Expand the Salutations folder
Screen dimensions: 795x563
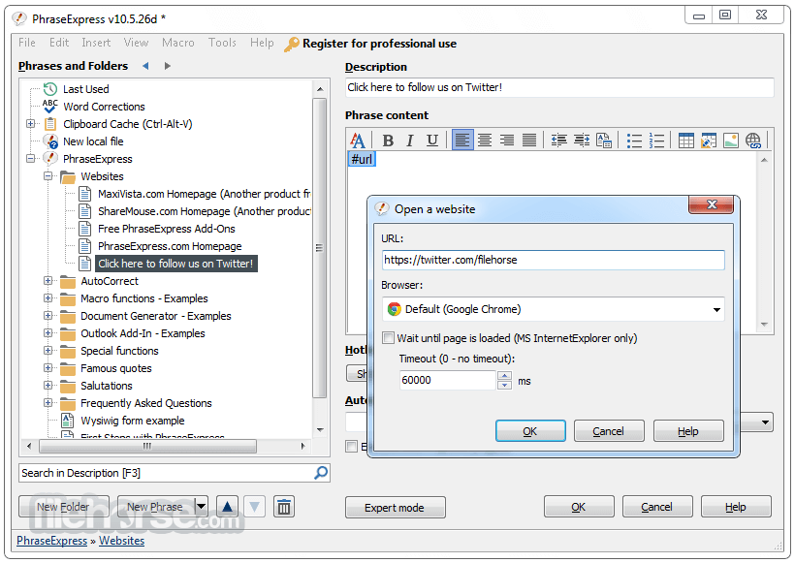point(48,385)
